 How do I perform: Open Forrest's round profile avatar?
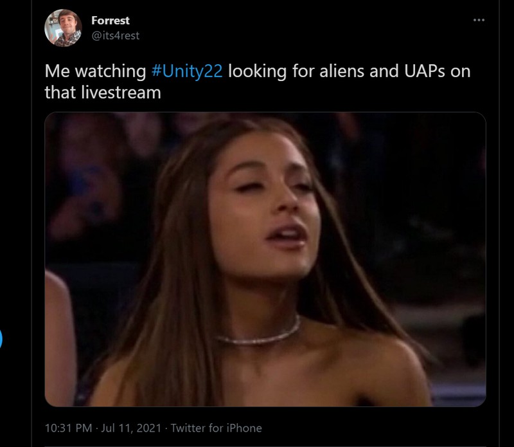click(x=63, y=28)
